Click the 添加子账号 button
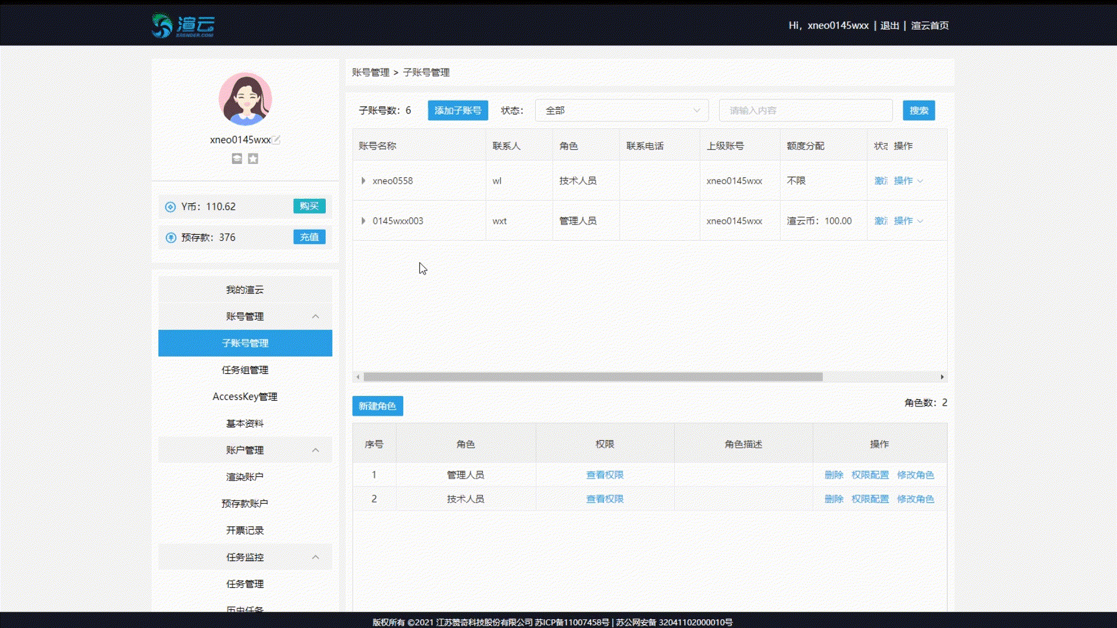1117x628 pixels. click(x=458, y=110)
